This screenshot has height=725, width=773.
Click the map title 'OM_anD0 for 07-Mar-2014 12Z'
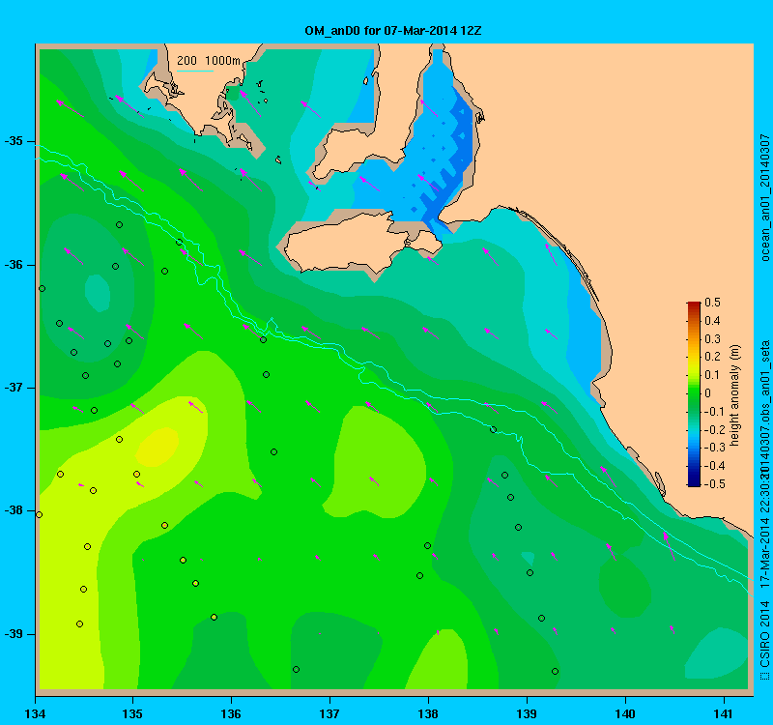click(393, 31)
